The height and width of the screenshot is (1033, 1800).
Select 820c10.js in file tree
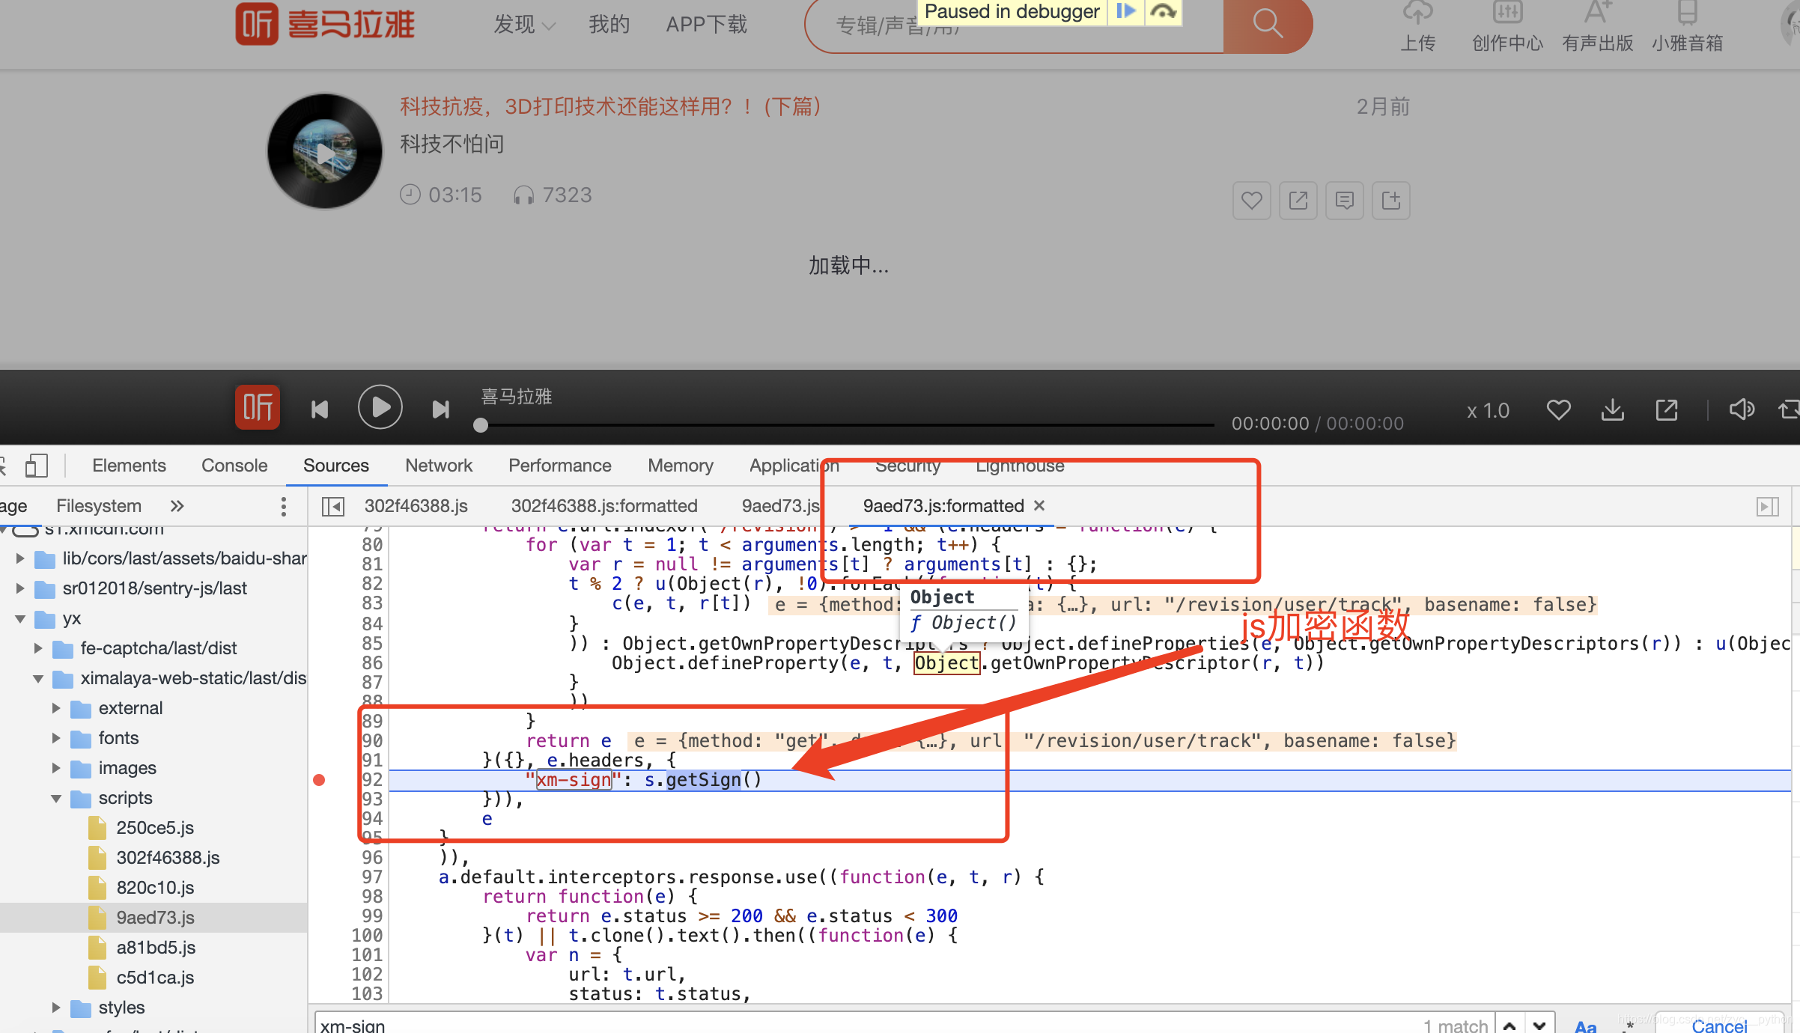tap(155, 888)
